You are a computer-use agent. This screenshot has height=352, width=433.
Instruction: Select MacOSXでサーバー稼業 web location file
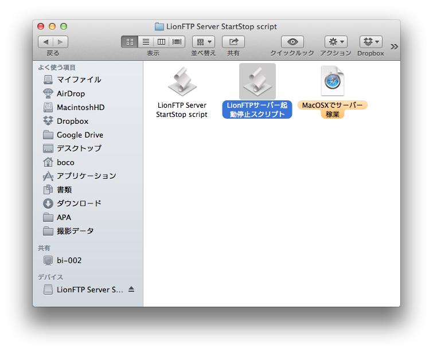tap(333, 81)
